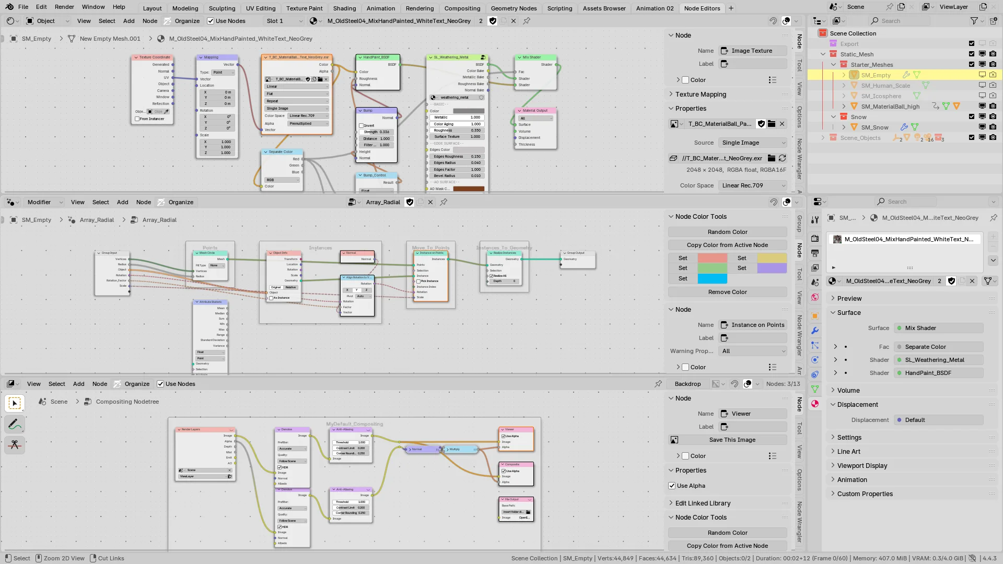1003x564 pixels.
Task: Open the Add menu in compositor header
Action: click(x=79, y=384)
